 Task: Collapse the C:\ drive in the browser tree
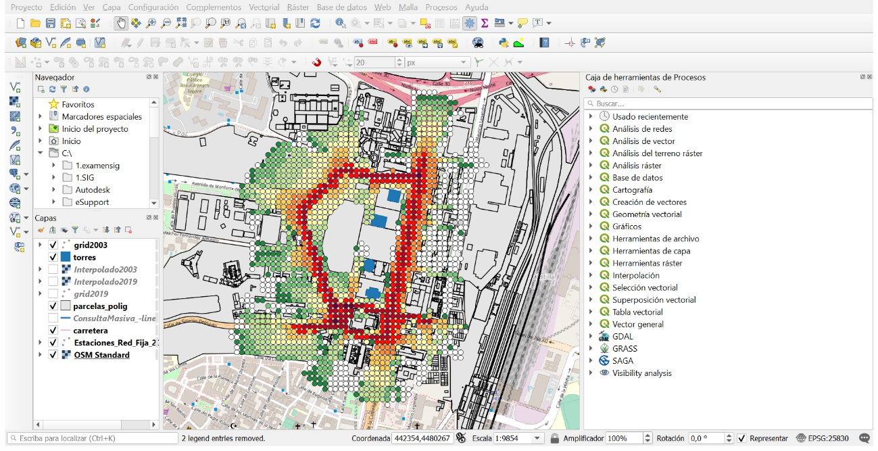41,153
